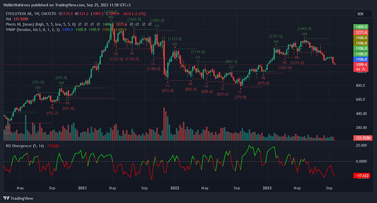Click the red 1271.6 price scale tag

click(361, 32)
